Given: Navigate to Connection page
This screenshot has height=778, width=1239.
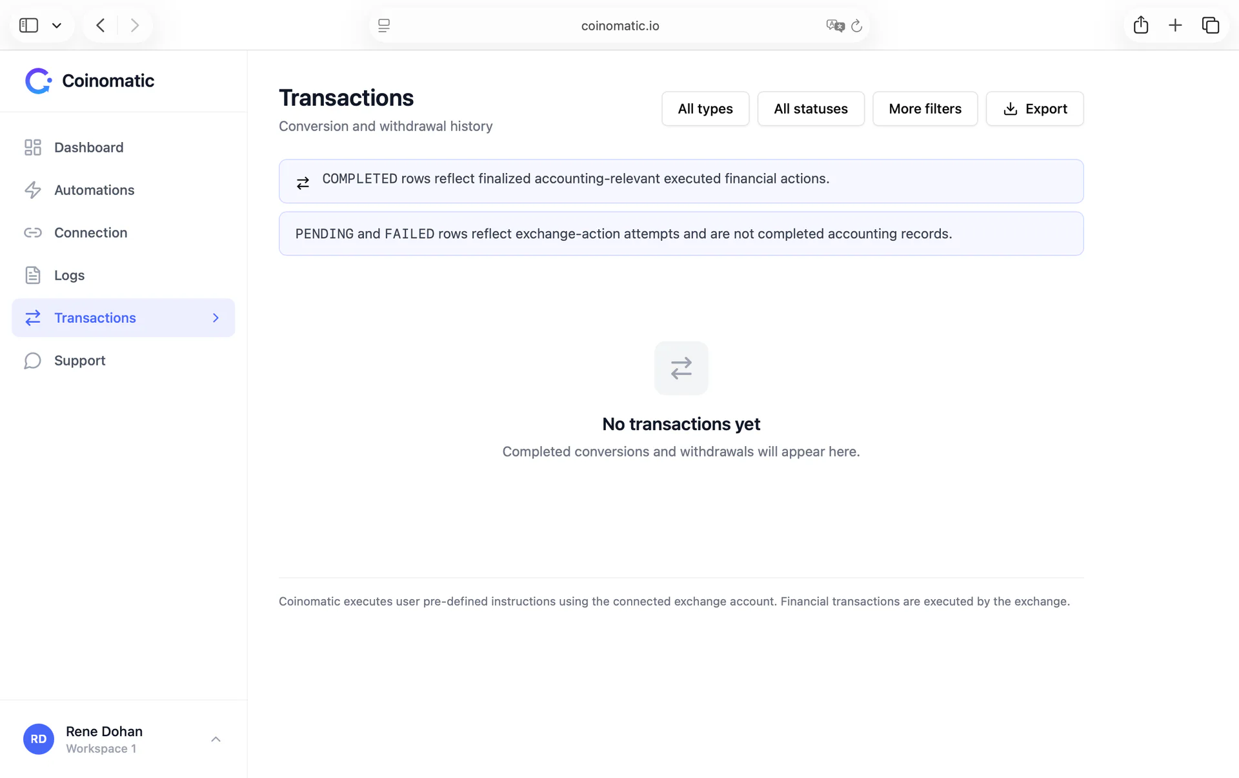Looking at the screenshot, I should tap(123, 232).
